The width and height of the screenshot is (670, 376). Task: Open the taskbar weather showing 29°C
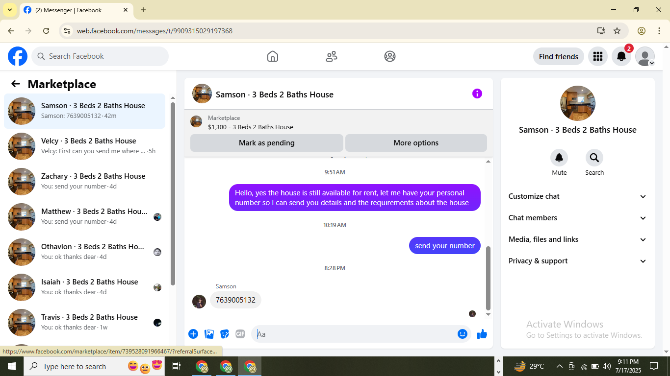pyautogui.click(x=529, y=366)
